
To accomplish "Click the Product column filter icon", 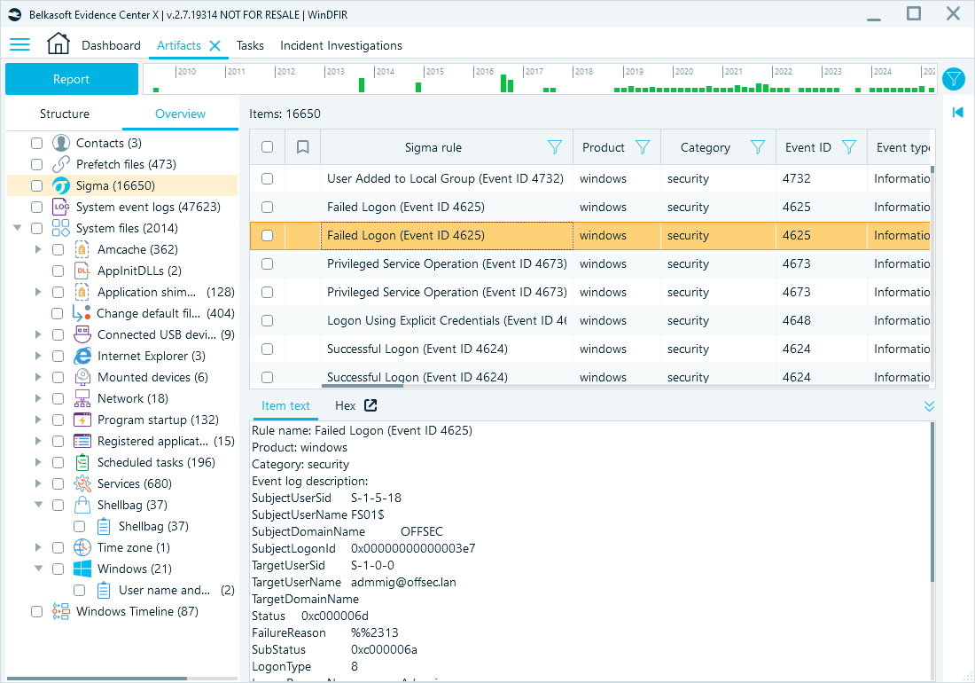I will [x=643, y=147].
